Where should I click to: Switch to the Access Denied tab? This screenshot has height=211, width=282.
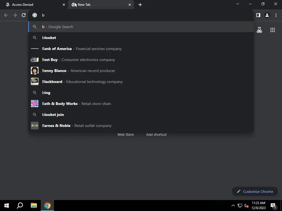[x=34, y=5]
